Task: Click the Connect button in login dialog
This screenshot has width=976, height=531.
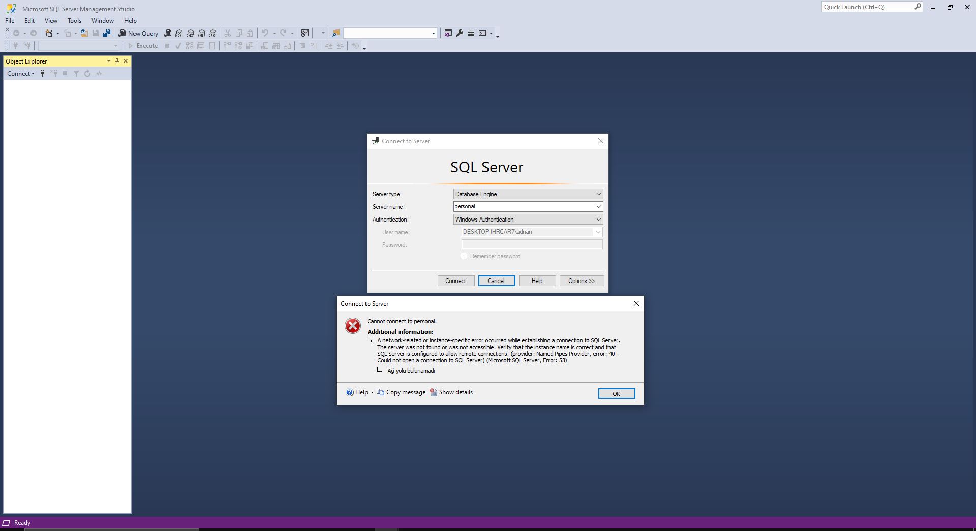Action: [456, 281]
